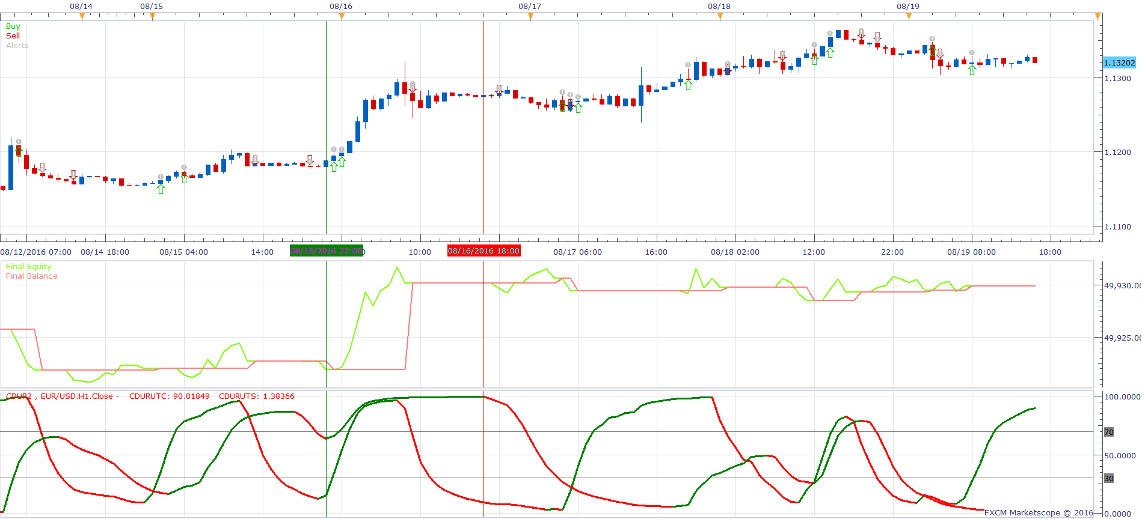The image size is (1142, 519).
Task: Click the green Buy legend label
Action: (13, 26)
